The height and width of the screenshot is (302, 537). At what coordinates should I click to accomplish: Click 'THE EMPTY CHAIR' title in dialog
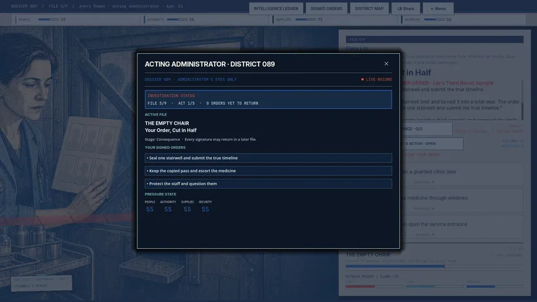pyautogui.click(x=167, y=124)
